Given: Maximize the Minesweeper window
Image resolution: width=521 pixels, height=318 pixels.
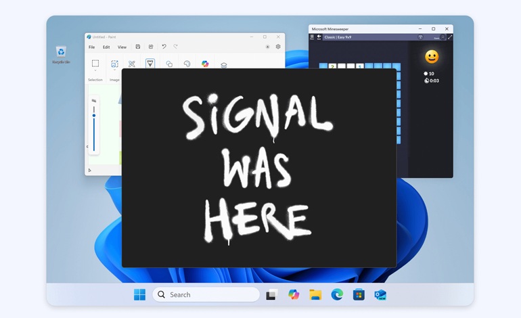Looking at the screenshot, I should pyautogui.click(x=433, y=29).
